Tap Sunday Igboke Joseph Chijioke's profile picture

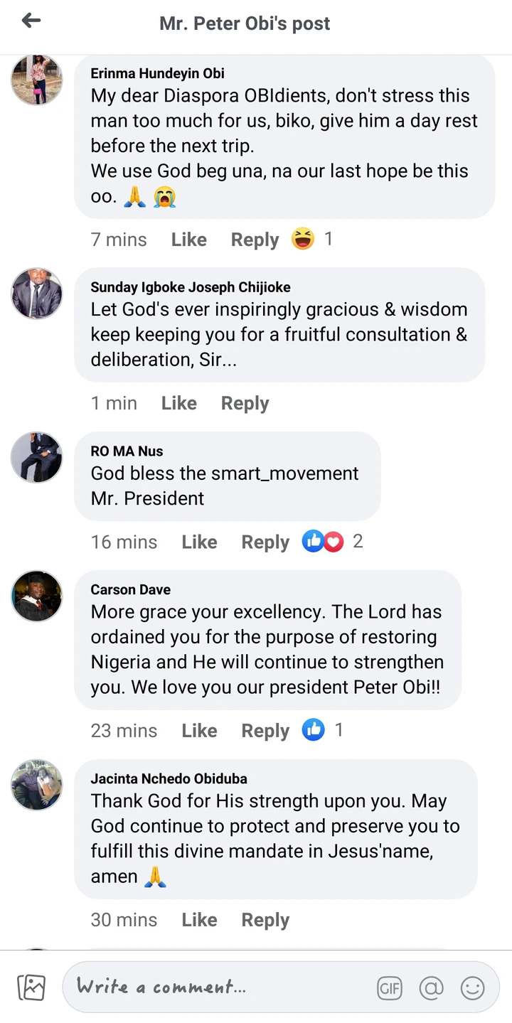(x=37, y=294)
